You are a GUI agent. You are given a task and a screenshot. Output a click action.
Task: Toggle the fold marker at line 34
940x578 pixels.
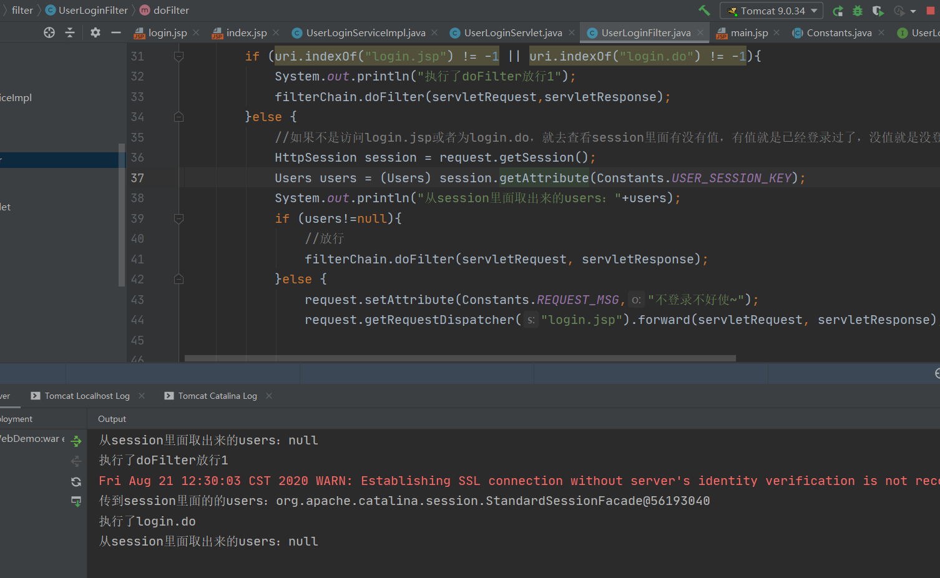pyautogui.click(x=179, y=117)
